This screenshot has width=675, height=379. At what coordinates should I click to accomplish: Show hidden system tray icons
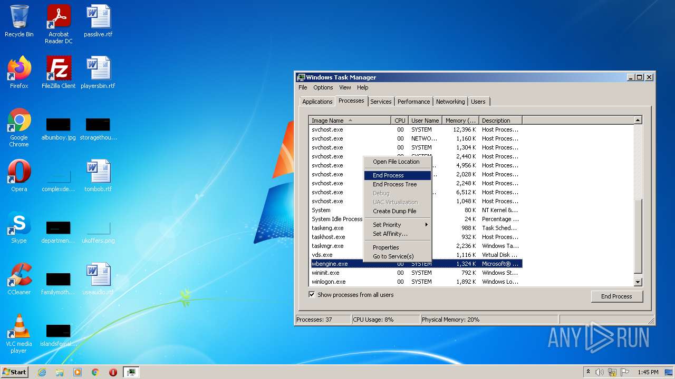pos(588,372)
